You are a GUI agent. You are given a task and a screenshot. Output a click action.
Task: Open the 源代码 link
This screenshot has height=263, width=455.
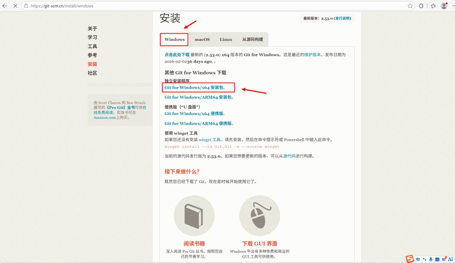pos(289,156)
